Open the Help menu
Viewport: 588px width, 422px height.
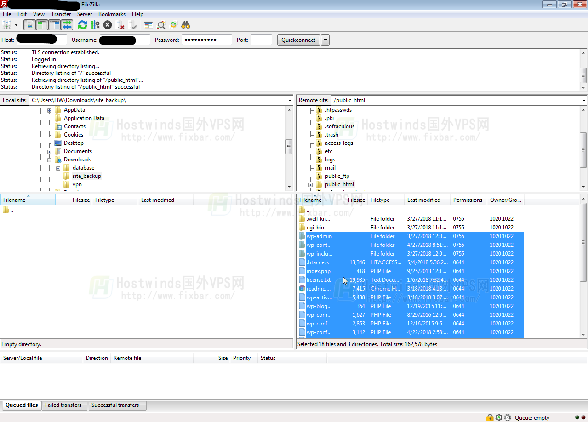pyautogui.click(x=137, y=14)
